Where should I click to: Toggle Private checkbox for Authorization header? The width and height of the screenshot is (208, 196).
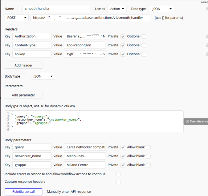point(123,36)
